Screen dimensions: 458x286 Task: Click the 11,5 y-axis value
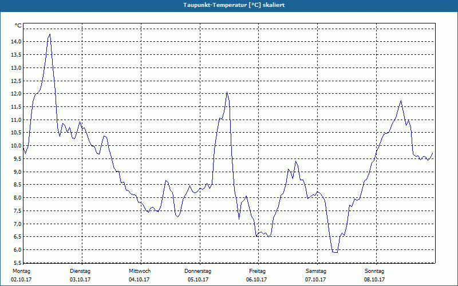pyautogui.click(x=16, y=107)
